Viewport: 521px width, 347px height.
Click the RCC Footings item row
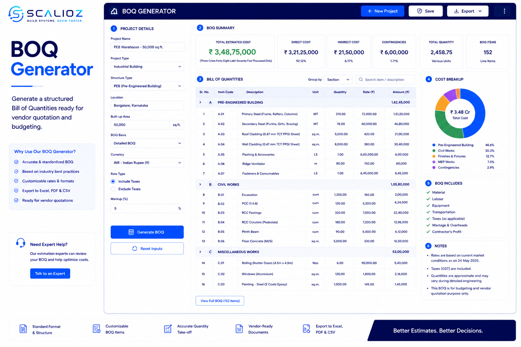(x=305, y=213)
